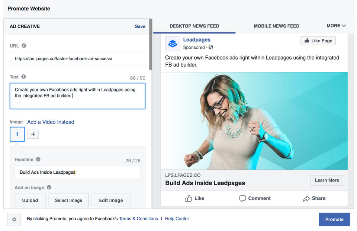Switch to Mobile News Feed tab

(x=276, y=26)
